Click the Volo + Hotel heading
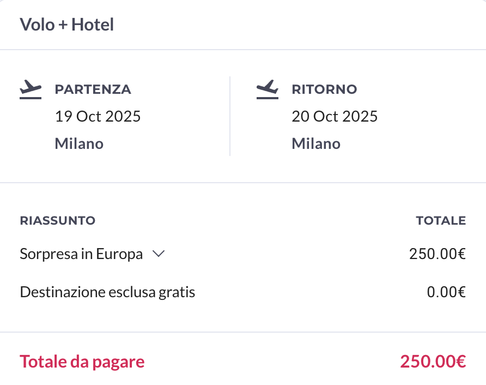 [x=66, y=25]
